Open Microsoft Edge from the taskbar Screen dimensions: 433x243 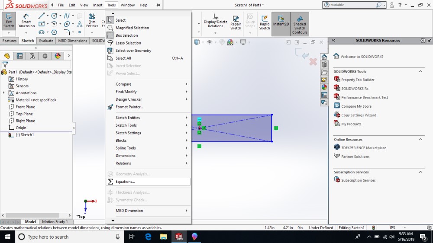pyautogui.click(x=148, y=237)
